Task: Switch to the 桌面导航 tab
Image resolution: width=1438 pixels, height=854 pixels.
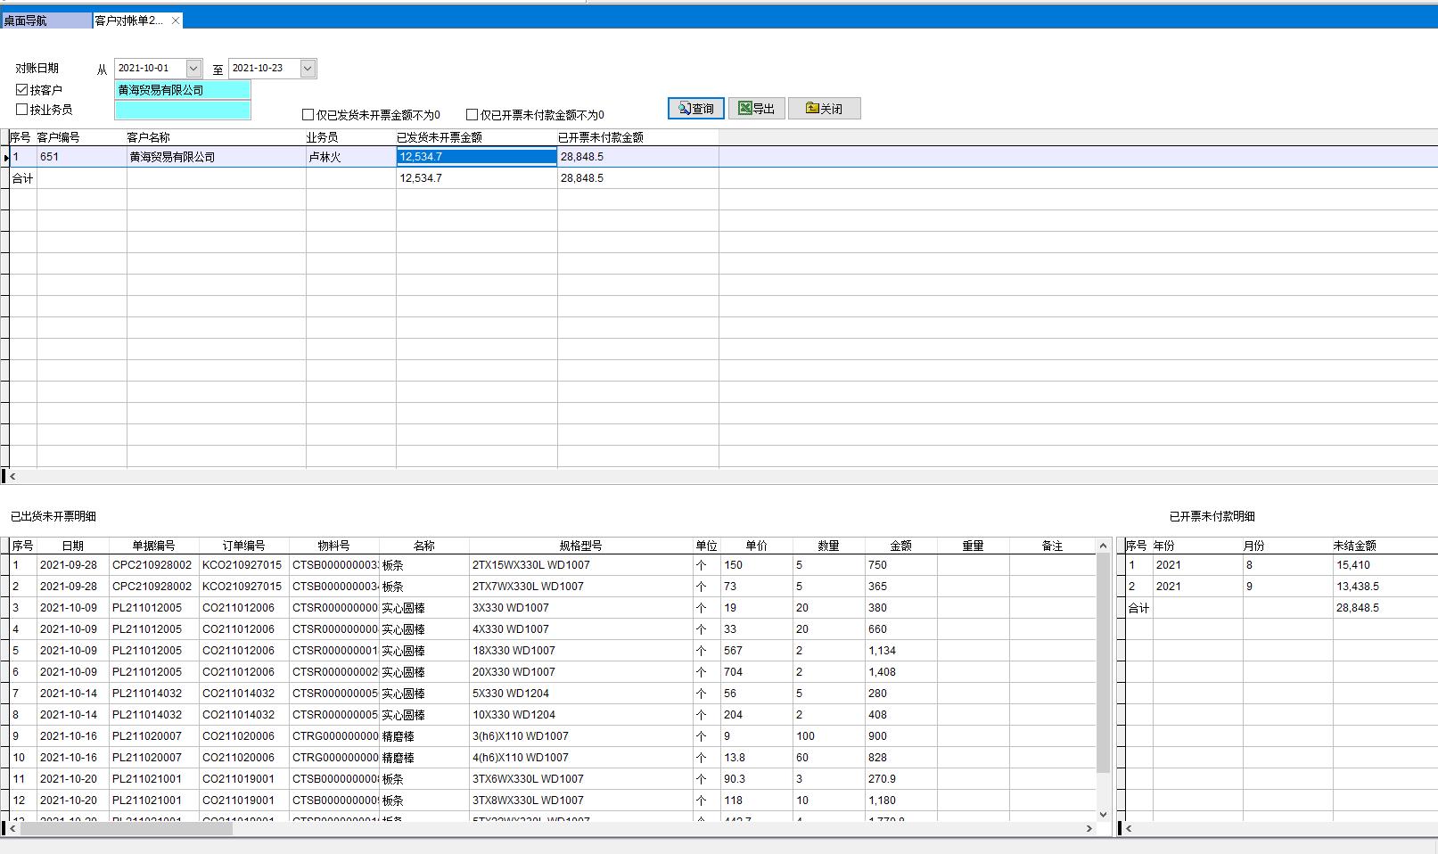Action: pos(45,21)
